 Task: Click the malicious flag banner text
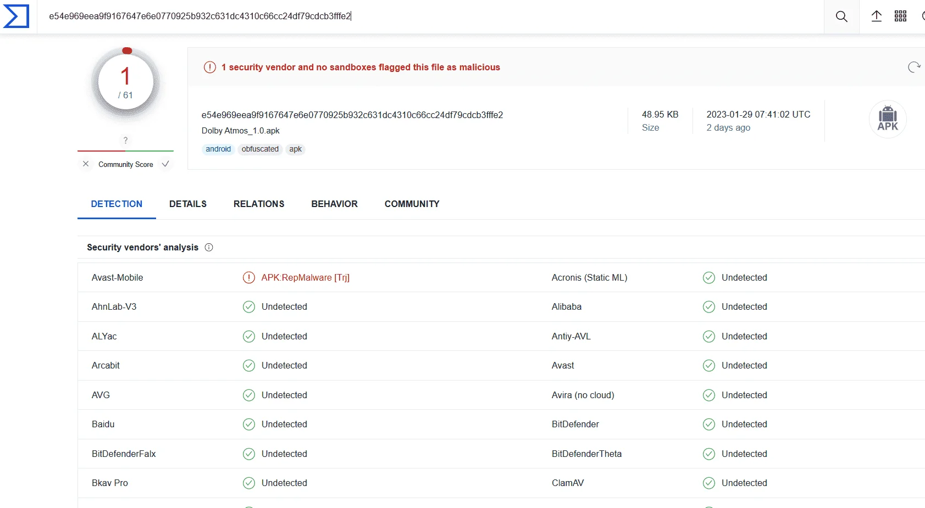click(361, 67)
